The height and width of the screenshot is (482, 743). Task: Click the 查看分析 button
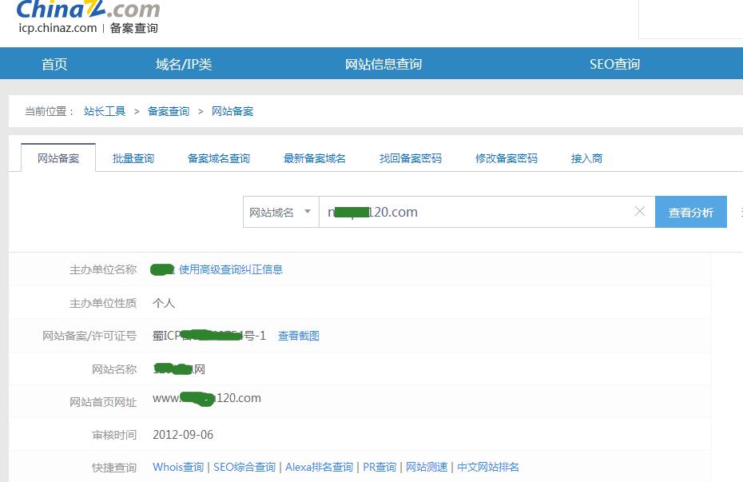click(690, 213)
